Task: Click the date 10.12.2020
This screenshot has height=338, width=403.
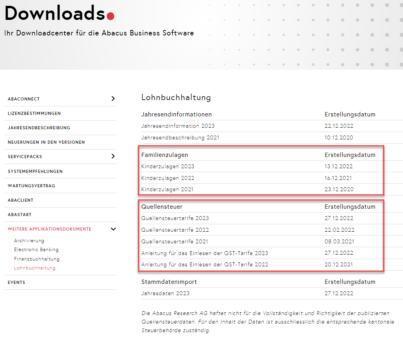Action: tap(339, 138)
